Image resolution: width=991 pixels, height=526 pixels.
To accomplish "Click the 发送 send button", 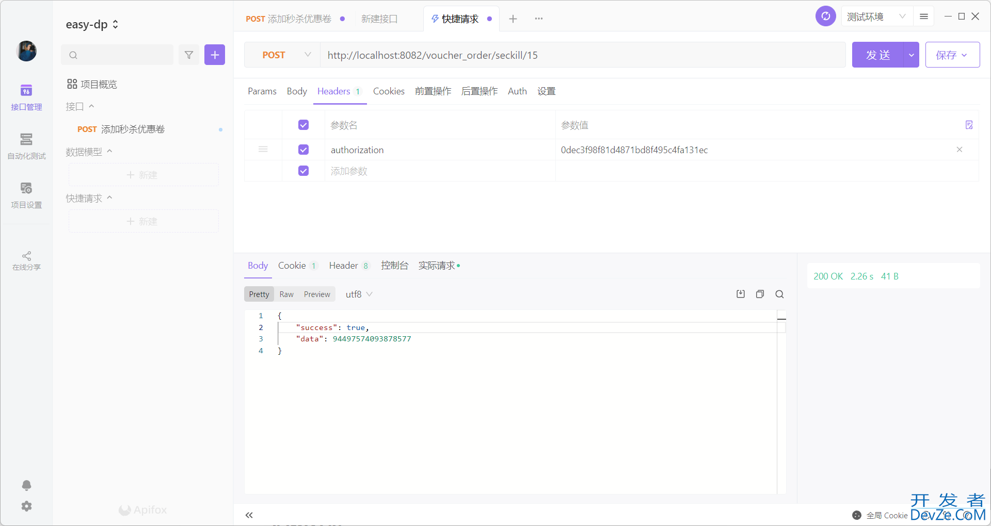I will pyautogui.click(x=878, y=55).
